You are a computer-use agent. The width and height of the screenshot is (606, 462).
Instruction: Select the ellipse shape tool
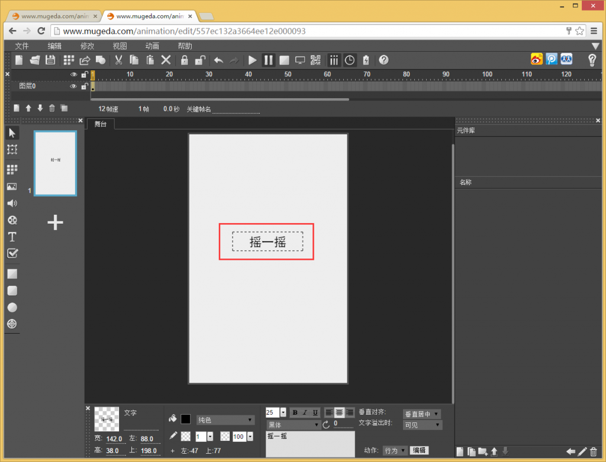click(x=12, y=307)
